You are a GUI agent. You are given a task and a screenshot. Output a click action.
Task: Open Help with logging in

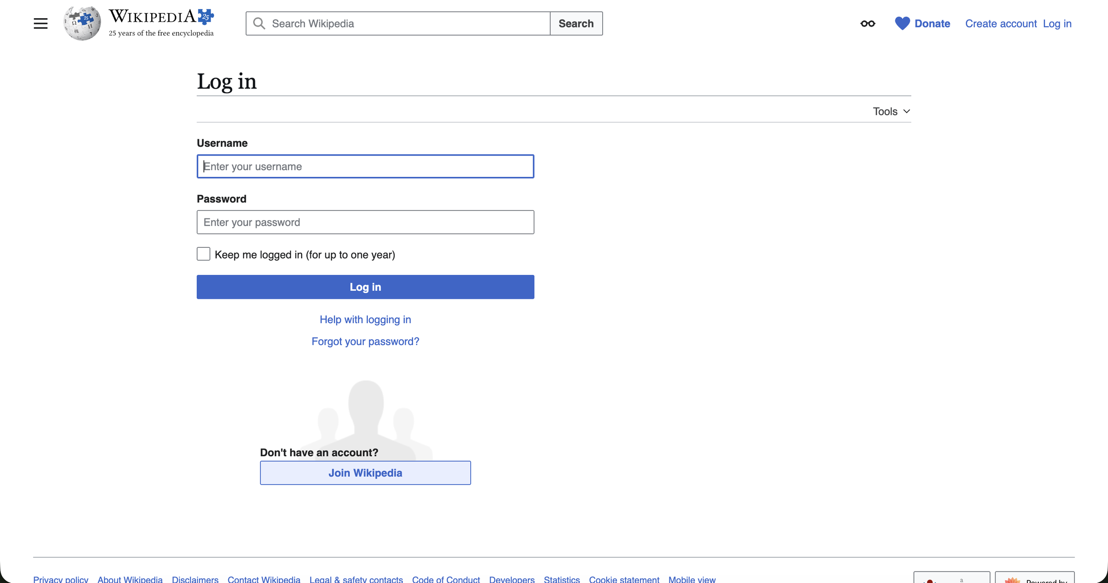365,320
